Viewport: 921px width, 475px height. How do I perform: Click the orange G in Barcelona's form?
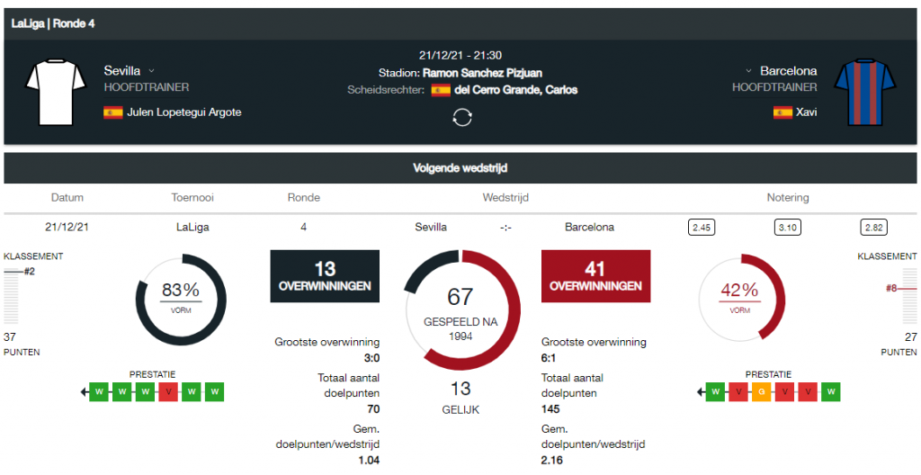tap(761, 392)
